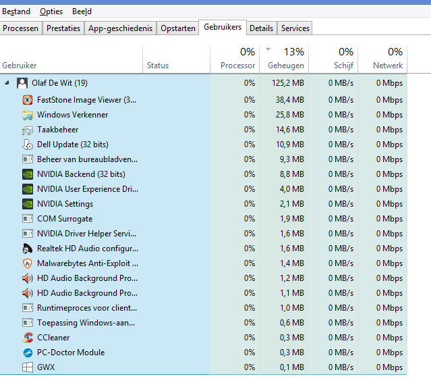
Task: Click the FastStone Image Viewer icon
Action: 28,100
